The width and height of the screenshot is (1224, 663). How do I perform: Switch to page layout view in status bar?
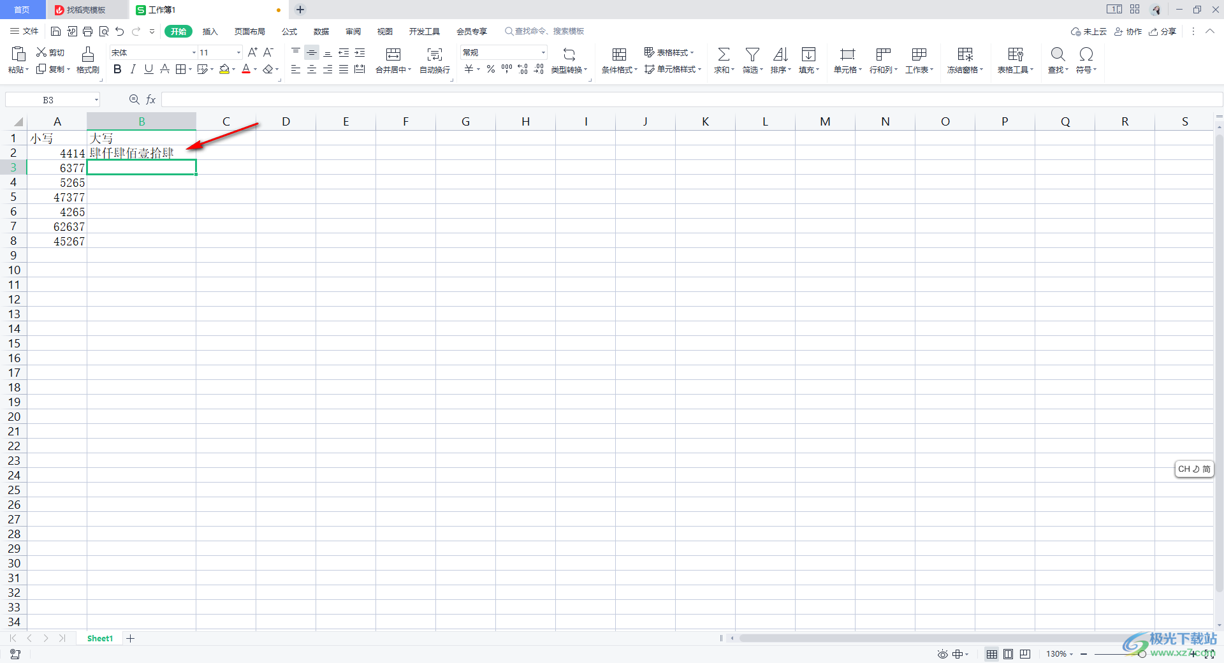coord(1008,654)
